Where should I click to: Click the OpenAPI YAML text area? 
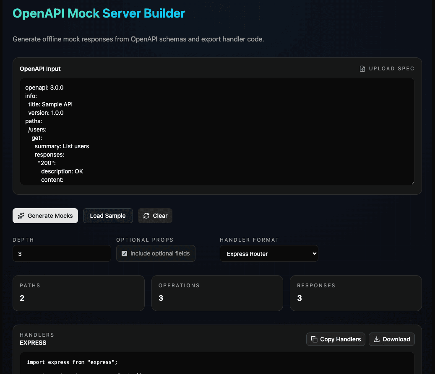(217, 131)
